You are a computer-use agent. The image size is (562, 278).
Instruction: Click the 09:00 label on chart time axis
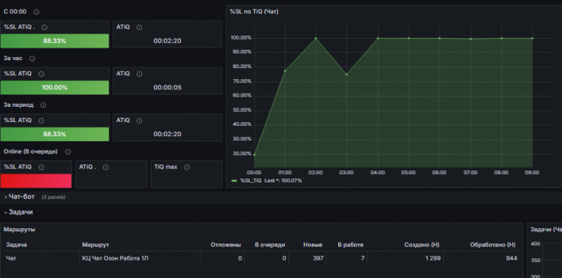pyautogui.click(x=532, y=173)
